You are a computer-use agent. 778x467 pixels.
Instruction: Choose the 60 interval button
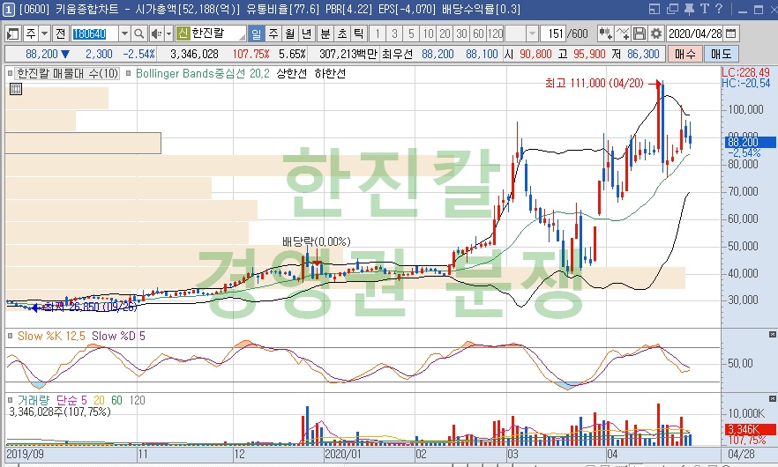[x=479, y=33]
